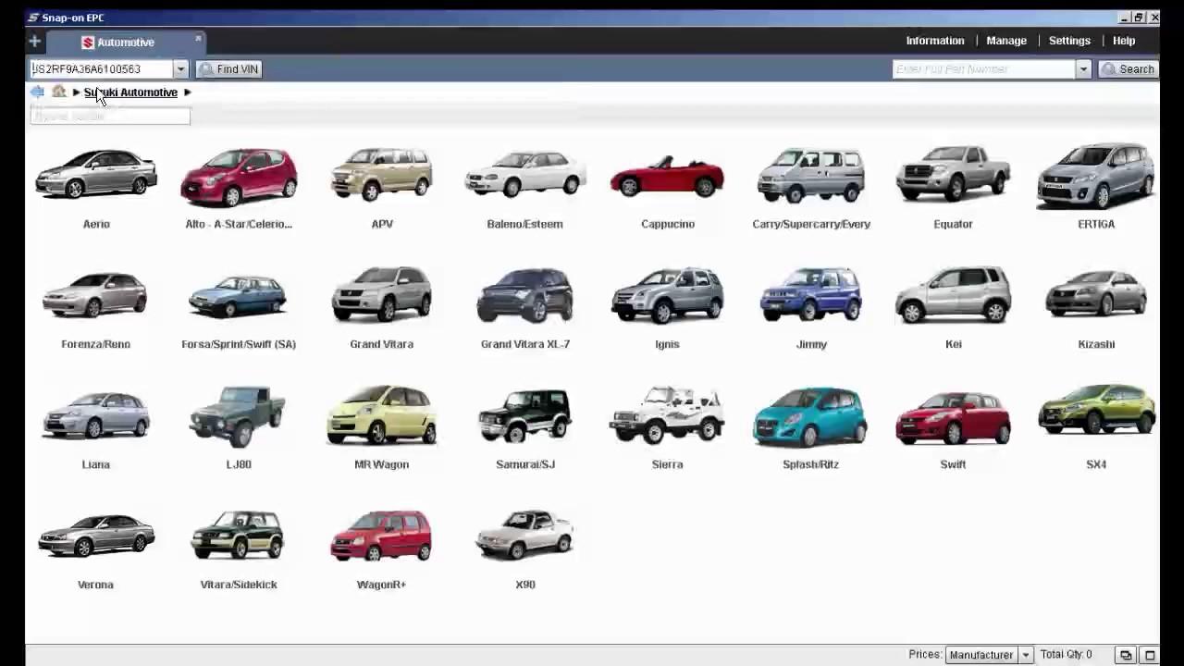Click the red Automotive icon on the tab

pyautogui.click(x=87, y=42)
